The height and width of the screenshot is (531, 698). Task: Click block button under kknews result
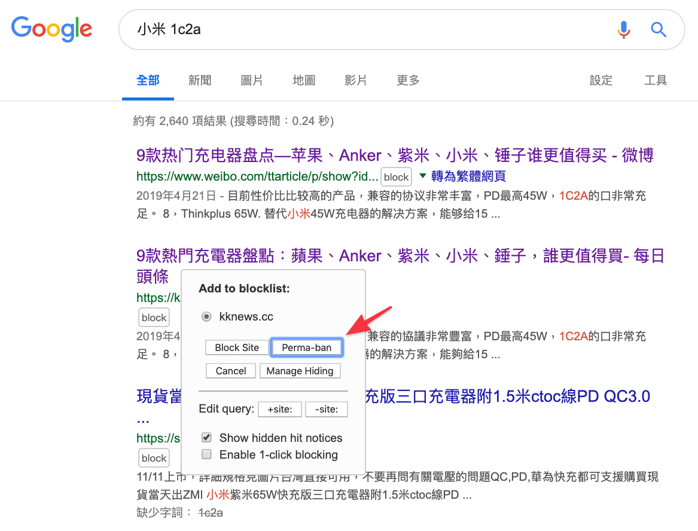(154, 318)
